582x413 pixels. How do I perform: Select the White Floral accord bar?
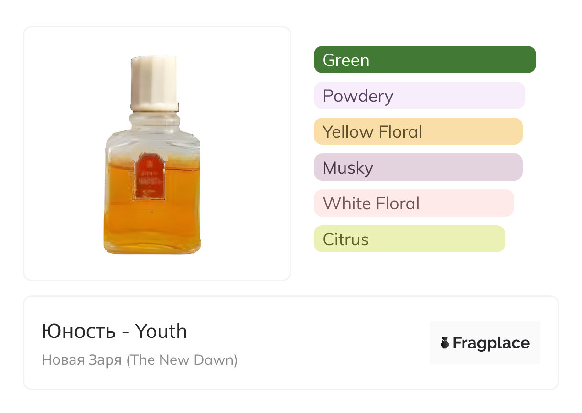[413, 203]
